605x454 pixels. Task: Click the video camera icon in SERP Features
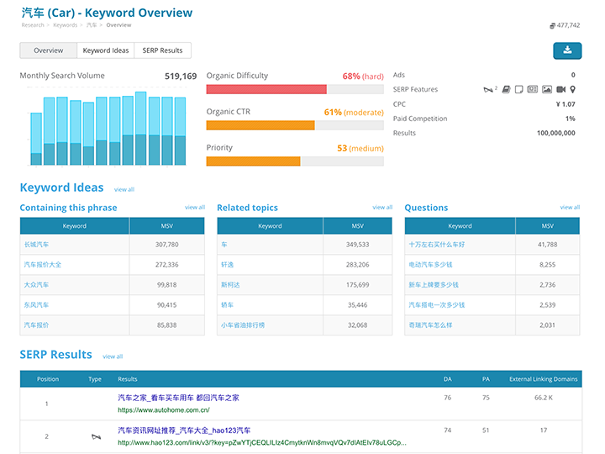560,89
